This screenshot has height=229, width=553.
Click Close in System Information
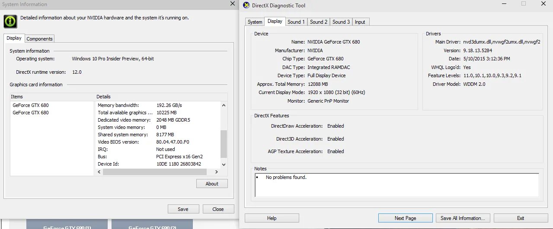[x=218, y=209]
